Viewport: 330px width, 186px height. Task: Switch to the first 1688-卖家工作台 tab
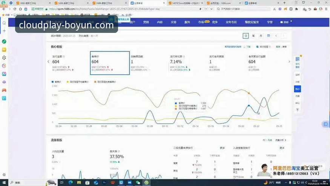pos(33,3)
